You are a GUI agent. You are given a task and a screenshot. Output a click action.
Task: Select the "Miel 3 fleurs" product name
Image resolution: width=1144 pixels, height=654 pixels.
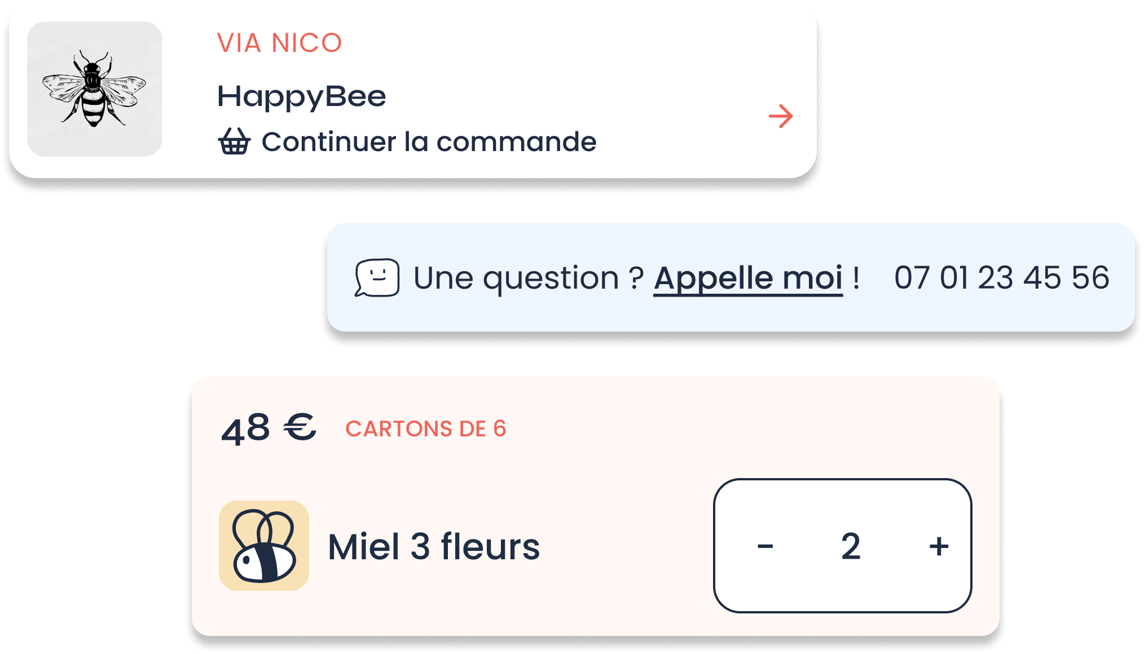point(434,546)
